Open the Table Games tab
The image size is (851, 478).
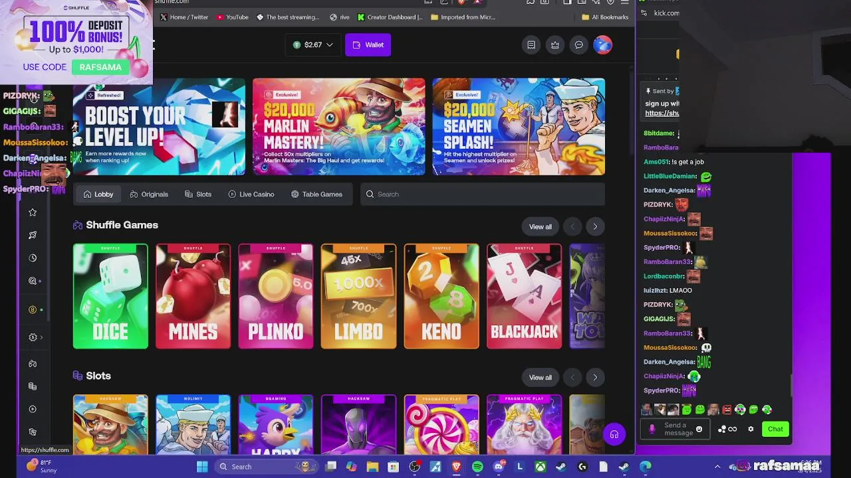click(316, 194)
